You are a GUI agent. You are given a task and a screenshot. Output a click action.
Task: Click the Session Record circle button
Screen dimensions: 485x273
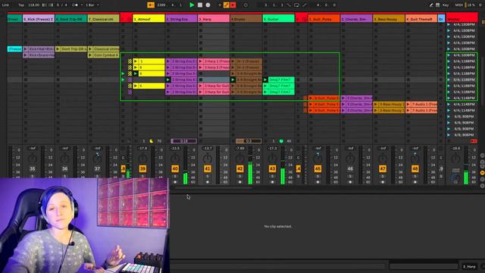coord(246,5)
